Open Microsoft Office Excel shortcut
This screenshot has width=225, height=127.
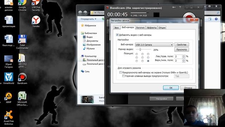22,99
